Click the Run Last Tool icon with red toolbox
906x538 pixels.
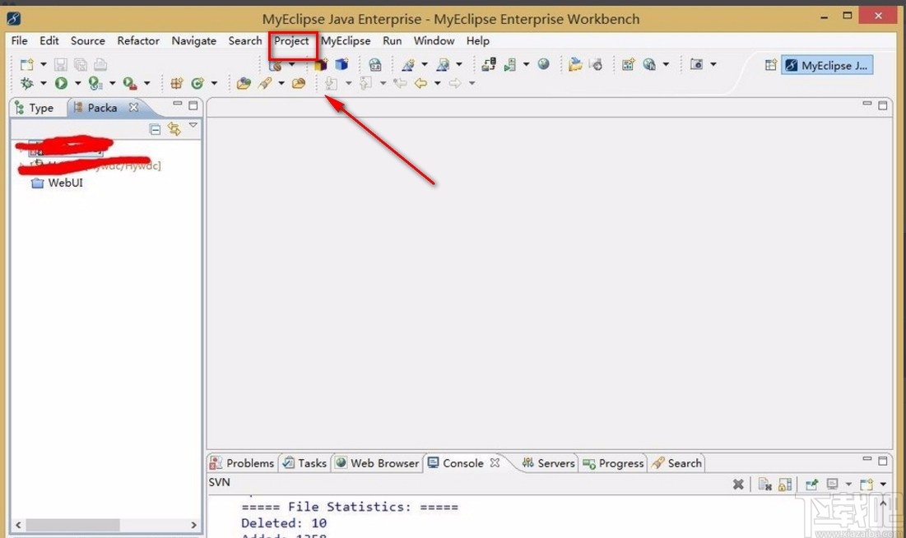pos(130,84)
